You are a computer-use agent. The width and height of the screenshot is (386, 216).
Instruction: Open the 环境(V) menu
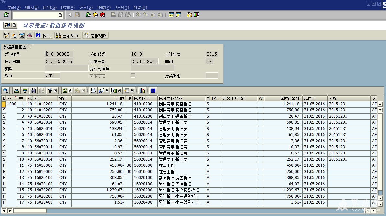(104, 7)
